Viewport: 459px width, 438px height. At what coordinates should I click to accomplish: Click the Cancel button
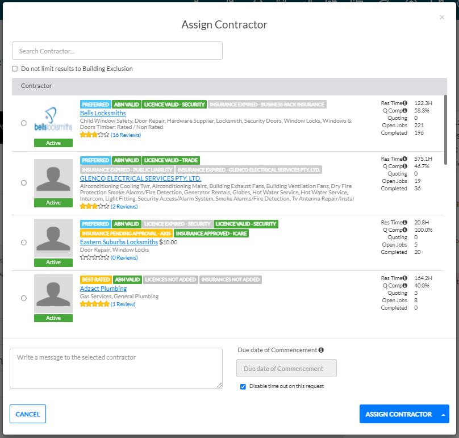pyautogui.click(x=28, y=414)
